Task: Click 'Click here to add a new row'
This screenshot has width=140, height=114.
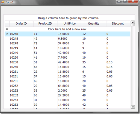Action: pos(67,29)
